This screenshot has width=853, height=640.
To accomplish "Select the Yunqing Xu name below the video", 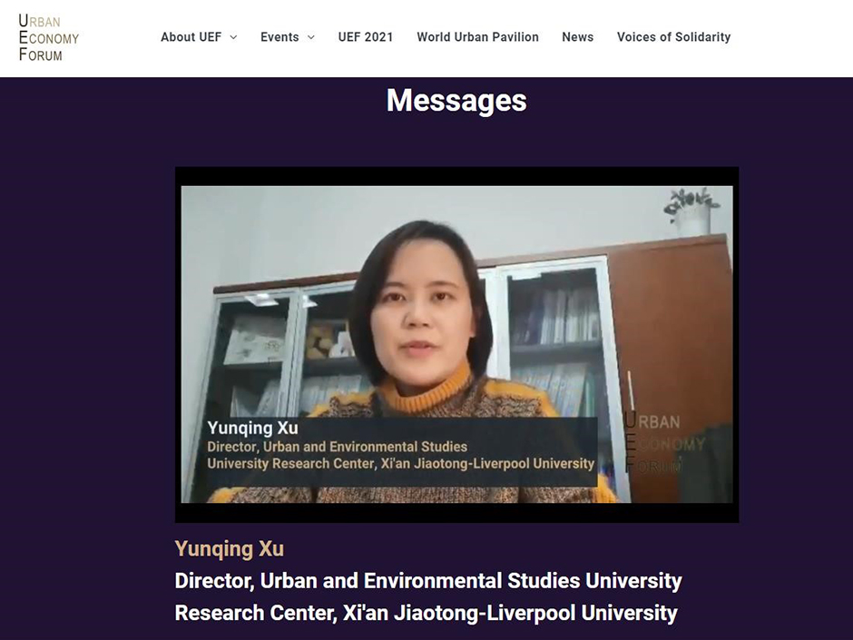I will click(229, 548).
